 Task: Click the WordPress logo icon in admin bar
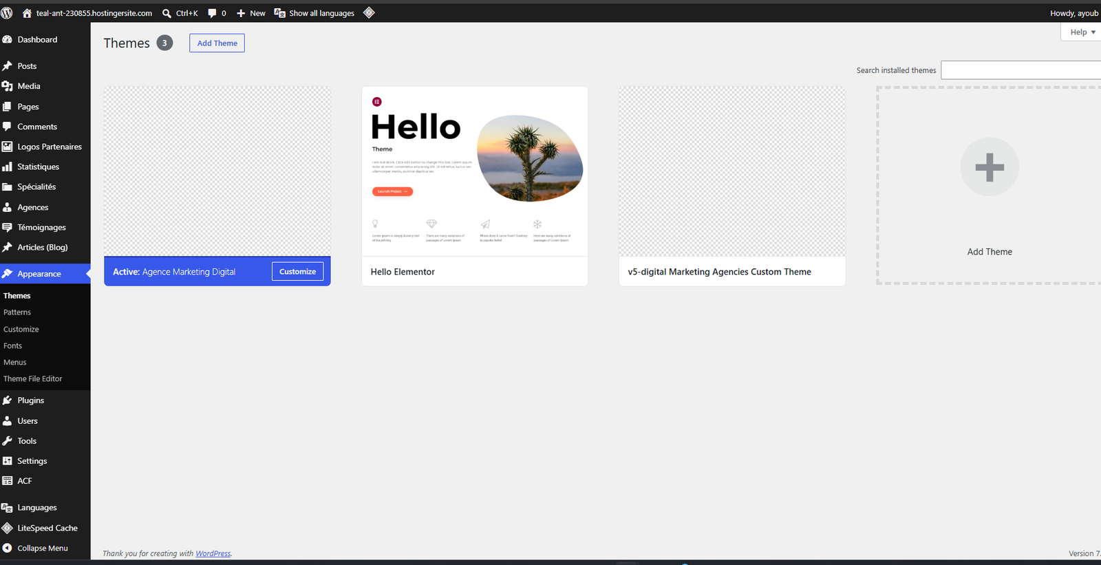7,13
